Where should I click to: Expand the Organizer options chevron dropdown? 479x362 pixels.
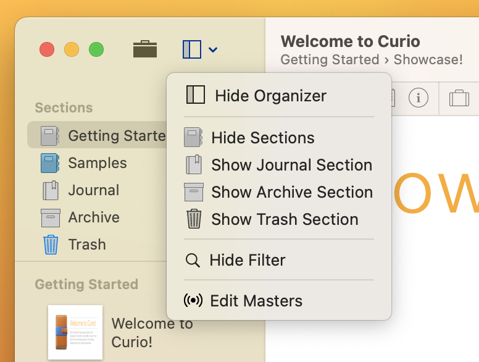tap(213, 49)
